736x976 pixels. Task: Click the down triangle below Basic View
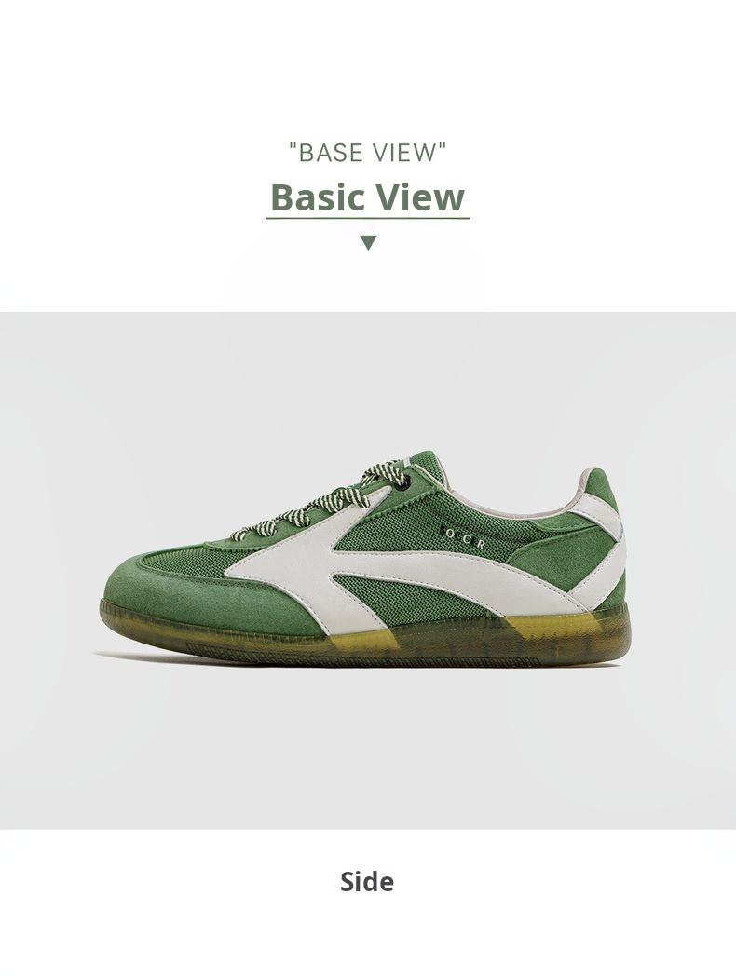369,242
